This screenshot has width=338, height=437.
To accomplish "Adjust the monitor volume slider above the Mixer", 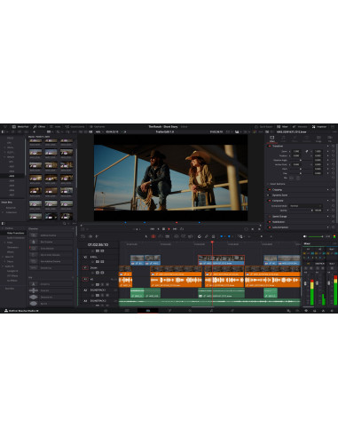I will (316, 236).
